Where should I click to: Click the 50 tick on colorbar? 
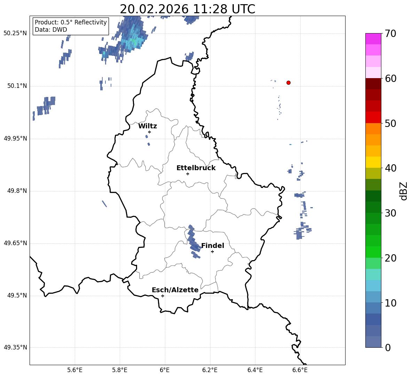tap(390, 123)
